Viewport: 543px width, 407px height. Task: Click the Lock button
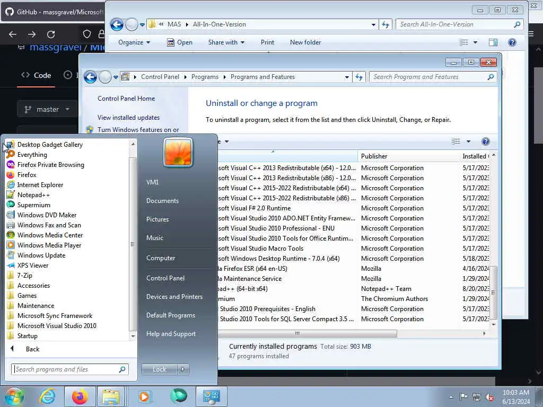pos(159,369)
